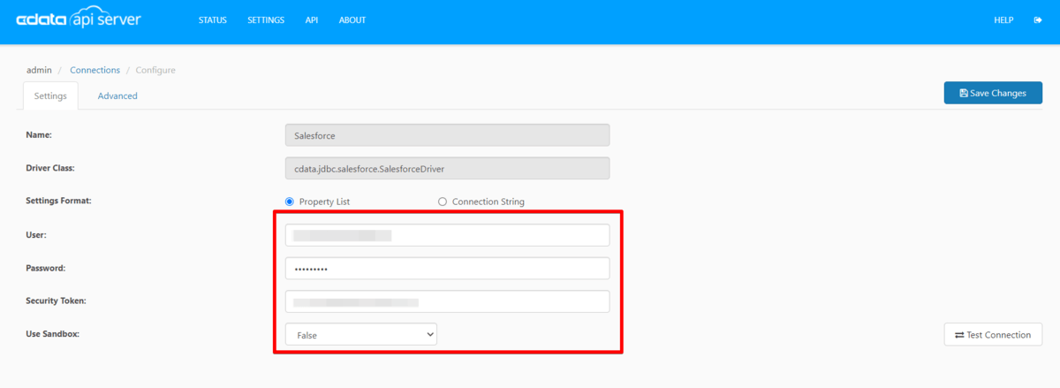Go to the API menu item
The image size is (1060, 388).
pos(312,20)
